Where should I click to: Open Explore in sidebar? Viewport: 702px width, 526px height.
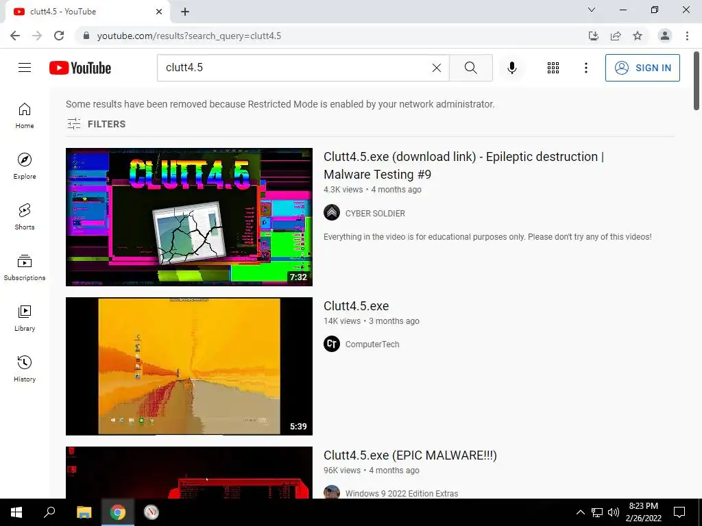(25, 166)
